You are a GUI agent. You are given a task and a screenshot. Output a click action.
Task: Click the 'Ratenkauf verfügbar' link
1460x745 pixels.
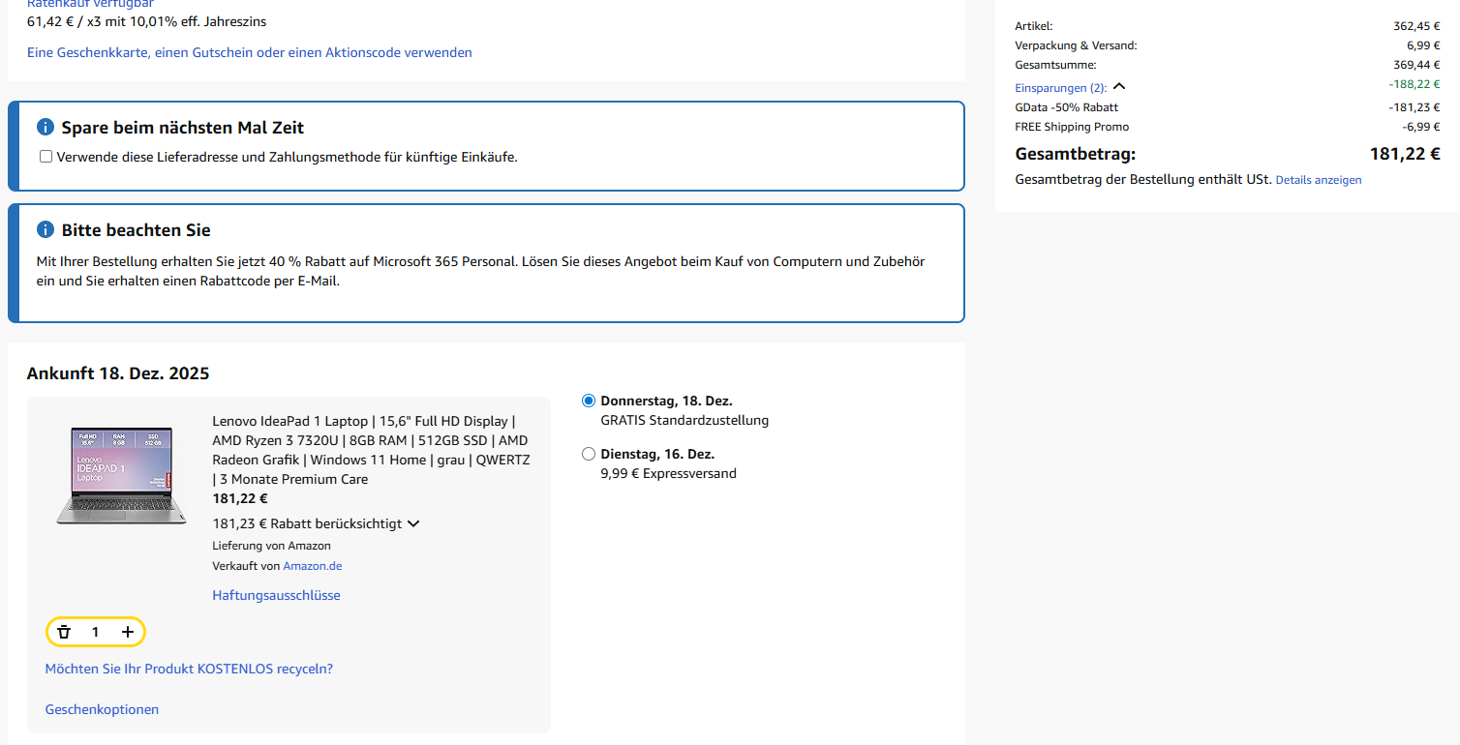(x=90, y=4)
